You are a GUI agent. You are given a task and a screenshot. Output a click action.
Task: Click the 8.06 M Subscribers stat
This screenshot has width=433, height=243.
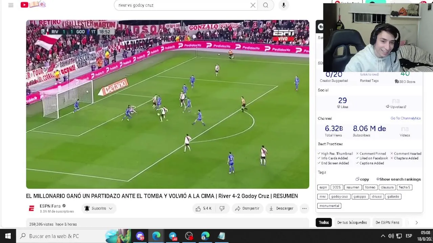tap(369, 131)
